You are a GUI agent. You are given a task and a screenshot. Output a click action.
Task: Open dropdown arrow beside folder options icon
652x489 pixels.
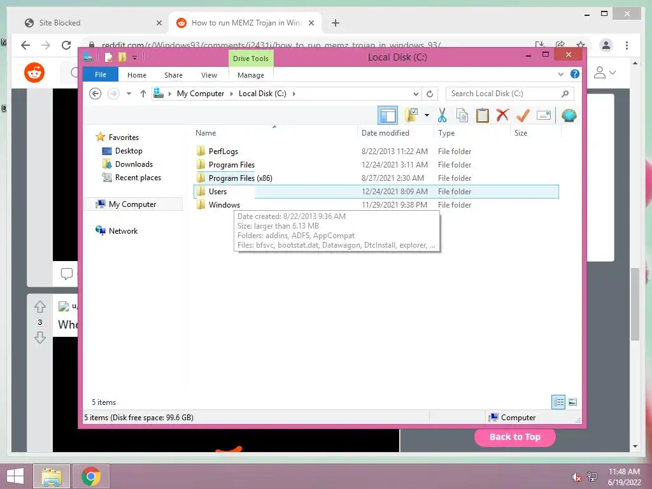427,115
